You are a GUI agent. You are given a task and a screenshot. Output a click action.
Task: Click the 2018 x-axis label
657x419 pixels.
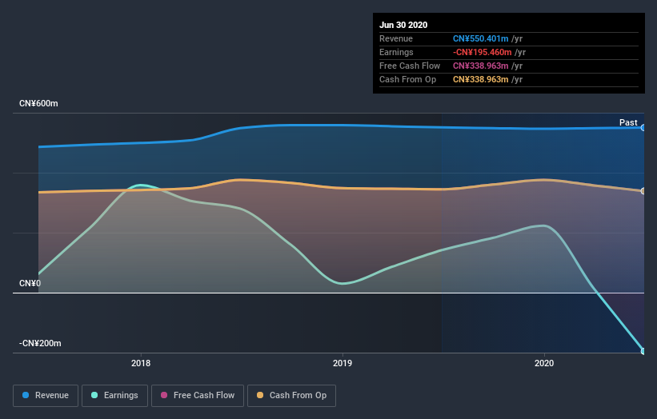[x=141, y=363]
